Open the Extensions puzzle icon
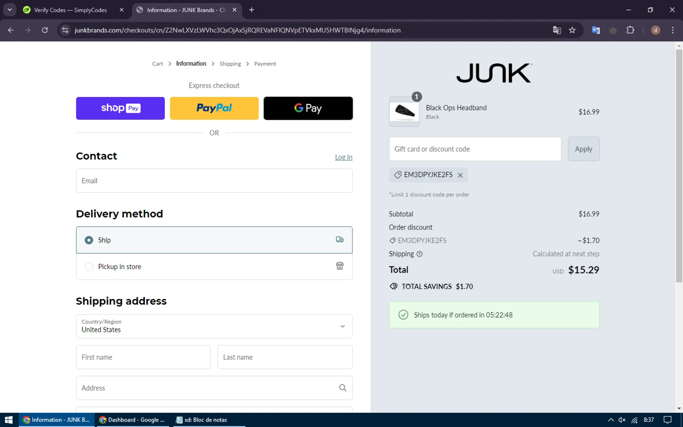The image size is (683, 427). click(630, 30)
